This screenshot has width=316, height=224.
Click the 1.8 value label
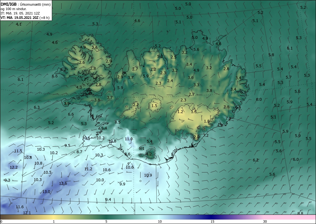tap(207, 121)
